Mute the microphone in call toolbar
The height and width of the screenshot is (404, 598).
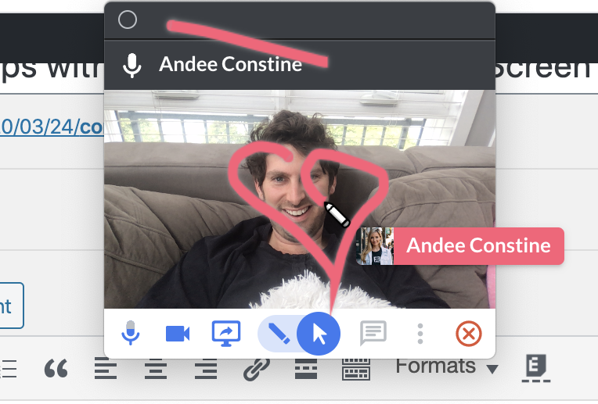point(131,334)
